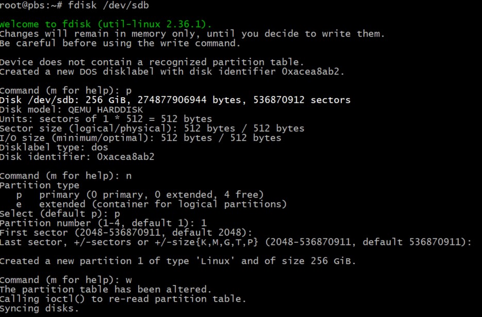Click the 'Disk model: QEMU HARDDISK' line

pyautogui.click(x=71, y=110)
